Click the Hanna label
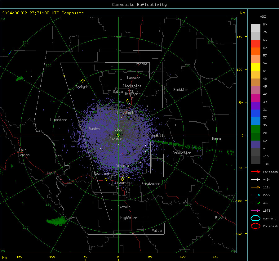 tap(217, 138)
